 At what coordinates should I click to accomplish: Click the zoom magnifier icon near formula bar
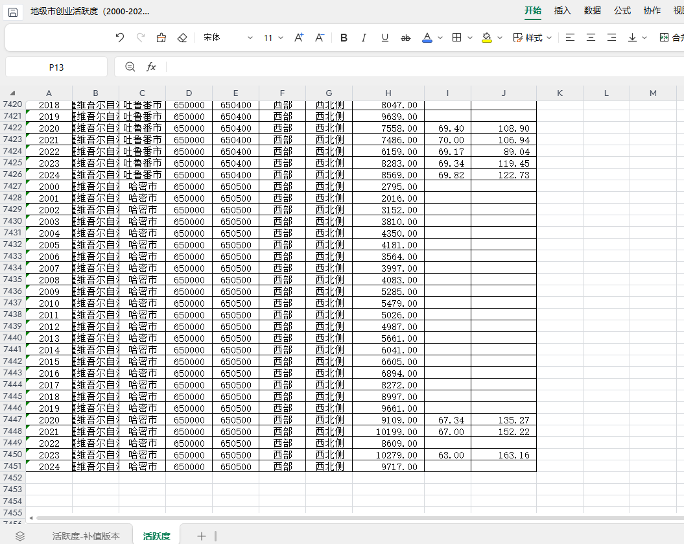(130, 67)
